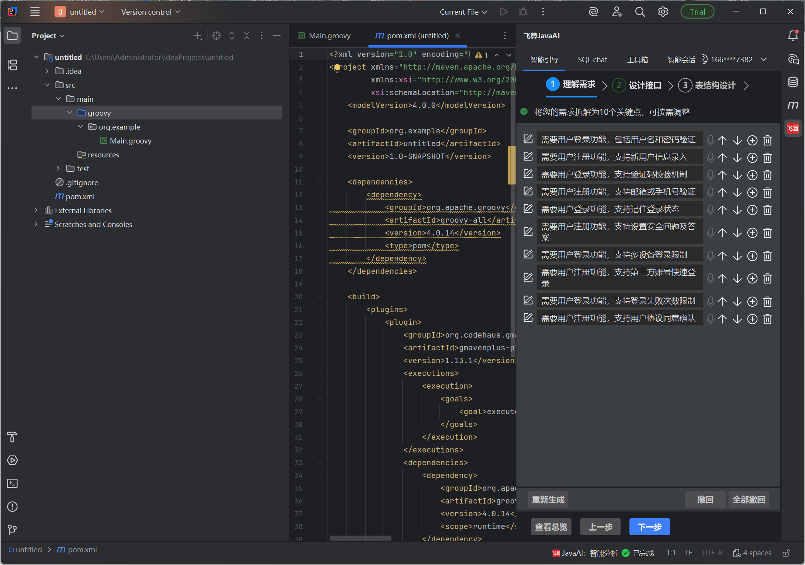Image resolution: width=805 pixels, height=565 pixels.
Task: Open the Terminal tool window
Action: pyautogui.click(x=12, y=483)
